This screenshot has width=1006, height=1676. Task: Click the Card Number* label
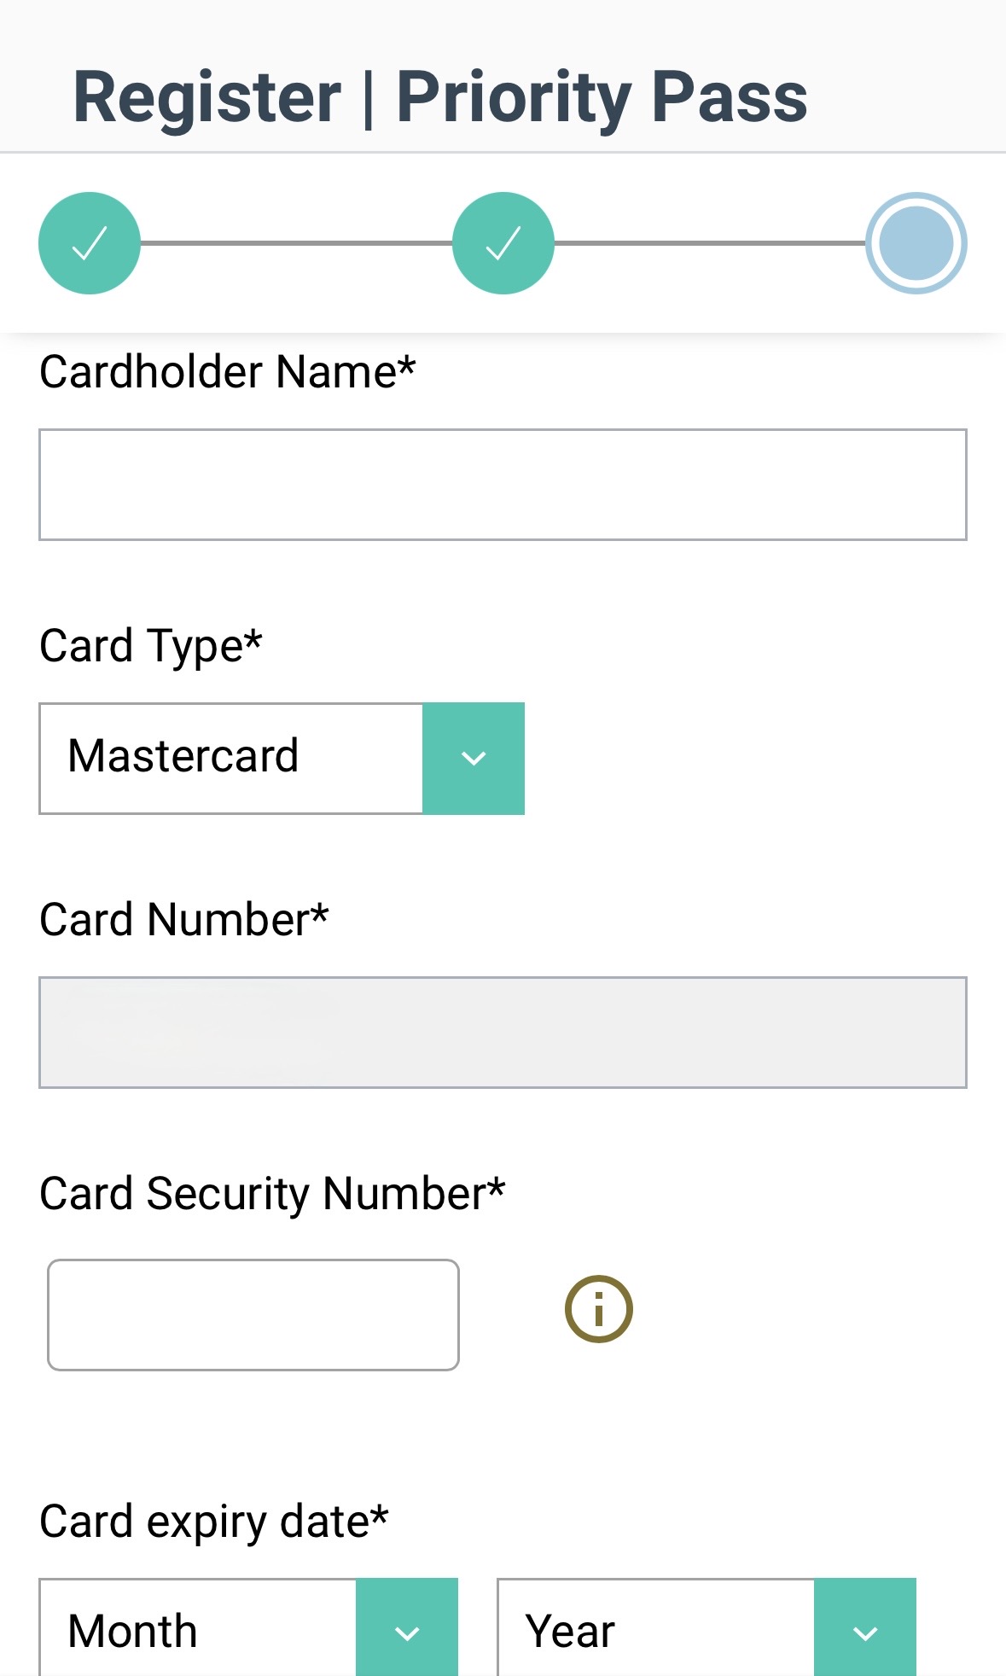(184, 920)
